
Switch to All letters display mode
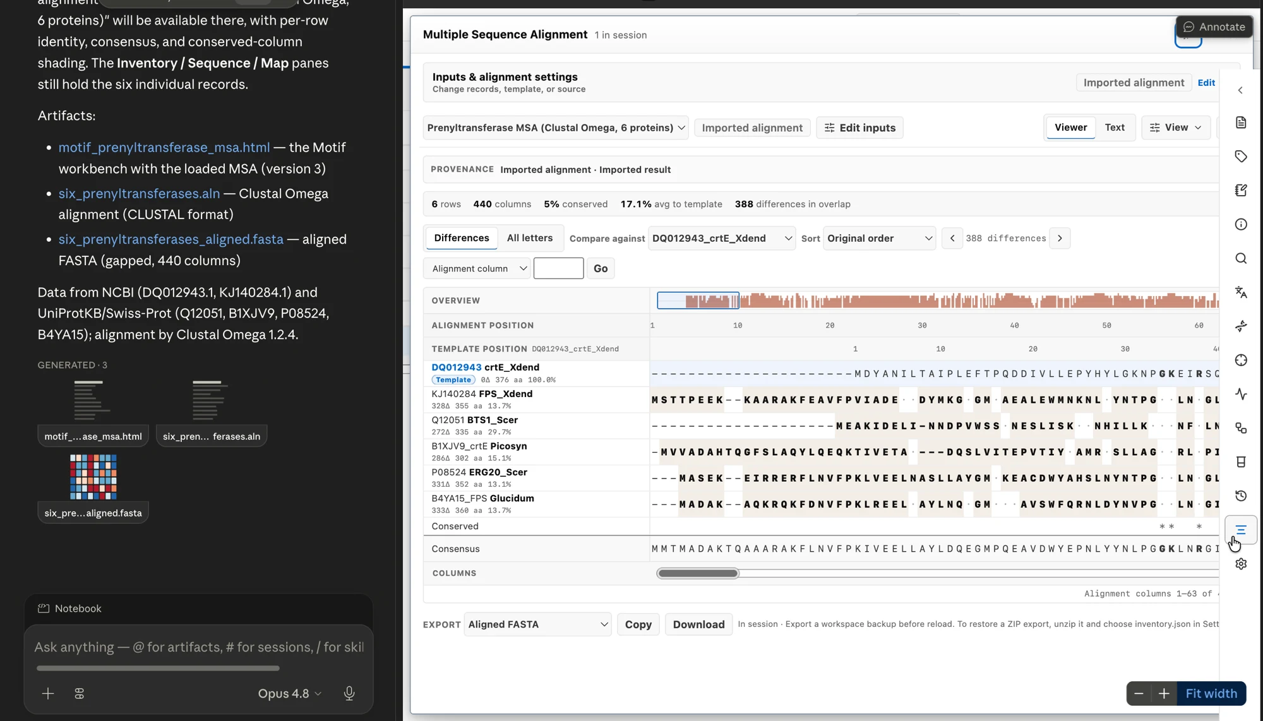click(530, 238)
